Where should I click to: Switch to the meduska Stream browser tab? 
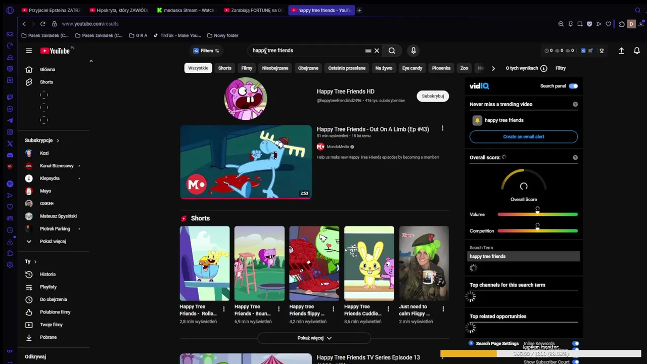click(186, 10)
